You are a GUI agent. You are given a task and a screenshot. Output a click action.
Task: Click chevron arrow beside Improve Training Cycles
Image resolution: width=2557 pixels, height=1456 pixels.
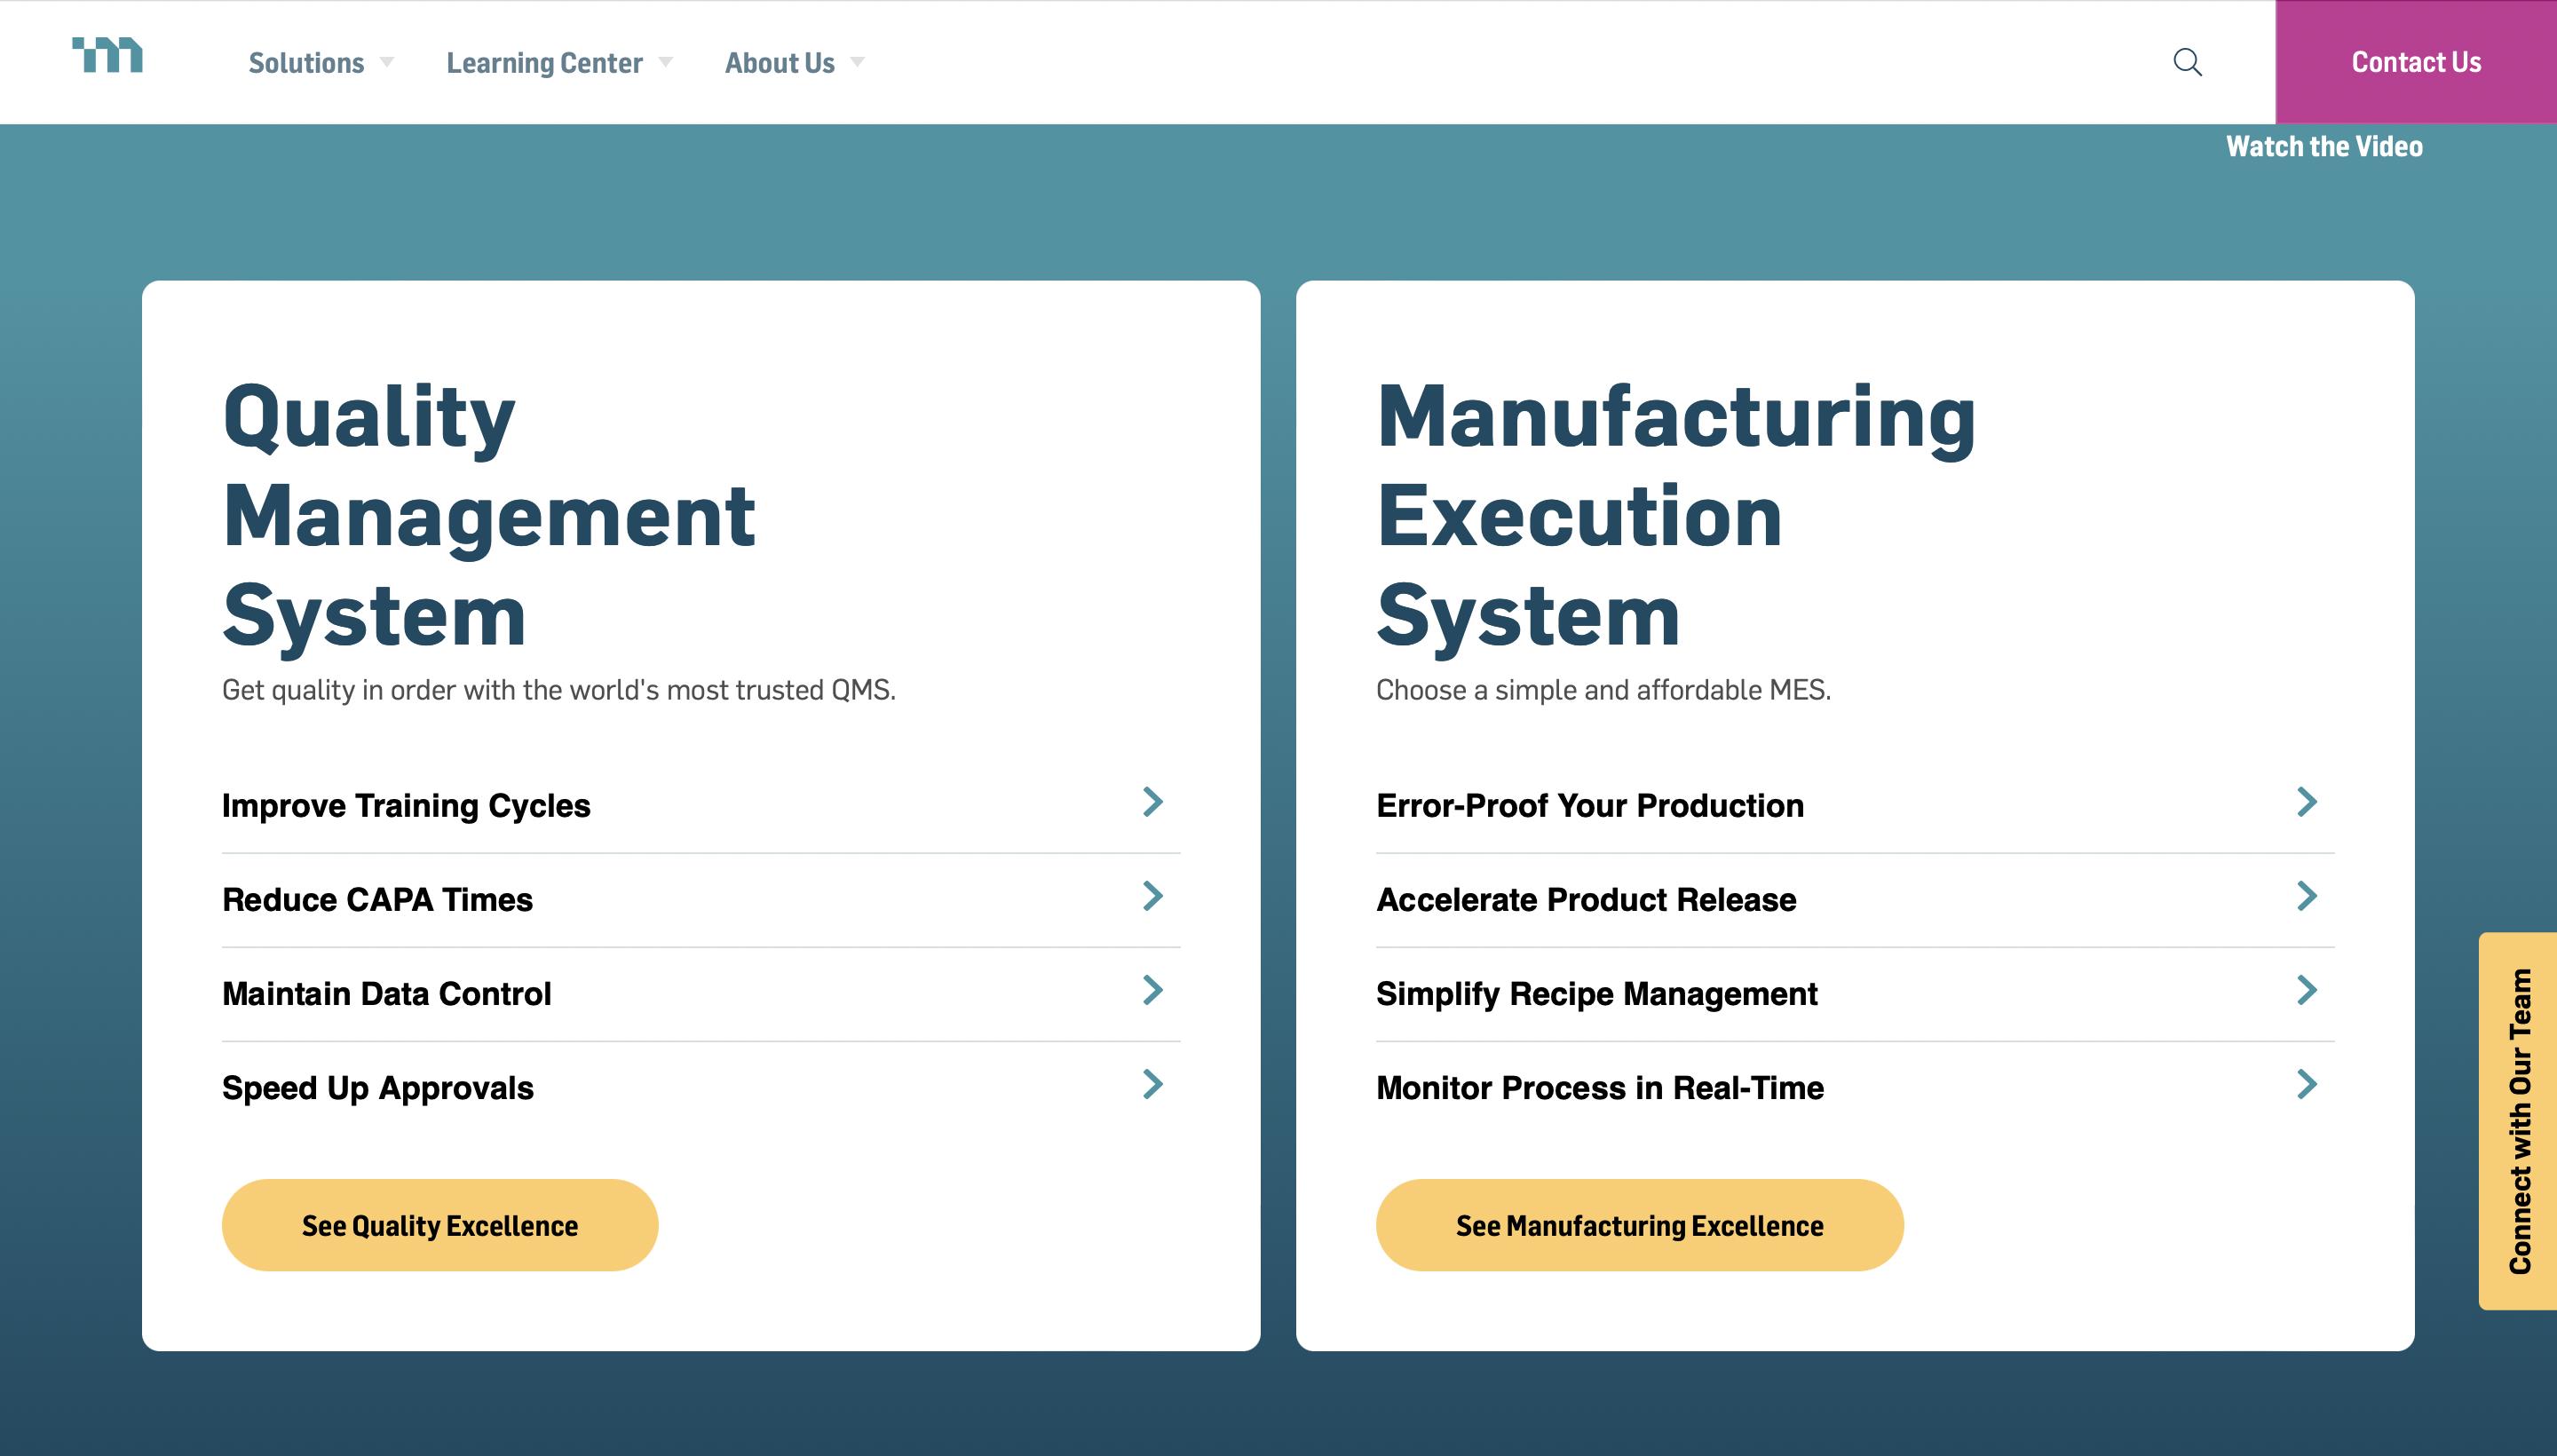coord(1153,802)
